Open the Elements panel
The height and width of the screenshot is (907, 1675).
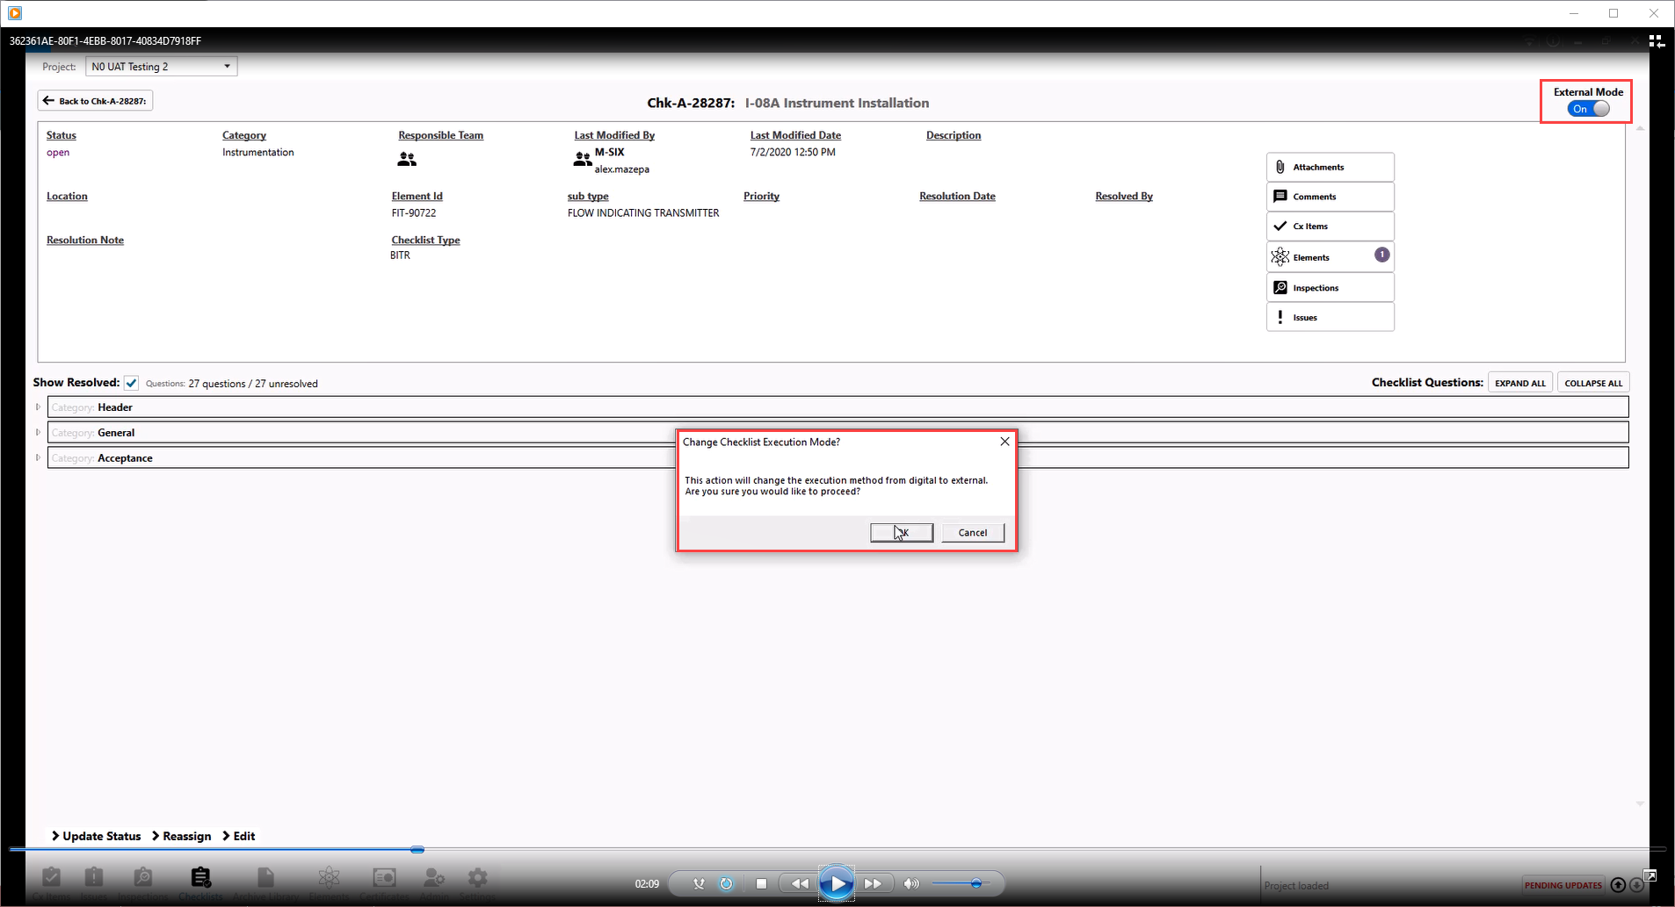[1330, 257]
